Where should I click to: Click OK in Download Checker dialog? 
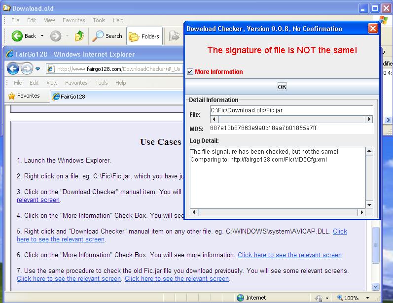282,87
